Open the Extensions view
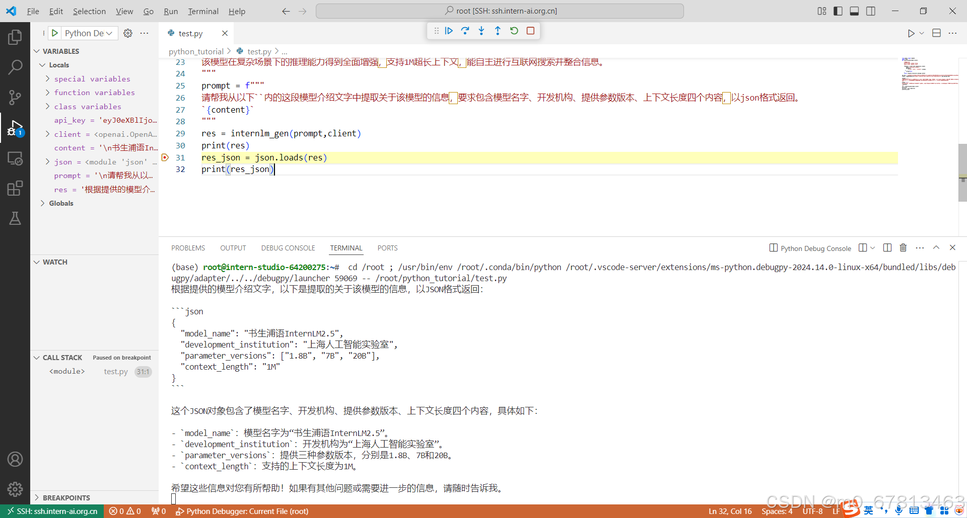The image size is (967, 518). point(15,188)
